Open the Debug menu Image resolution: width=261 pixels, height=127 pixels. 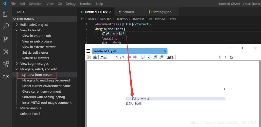point(71,4)
